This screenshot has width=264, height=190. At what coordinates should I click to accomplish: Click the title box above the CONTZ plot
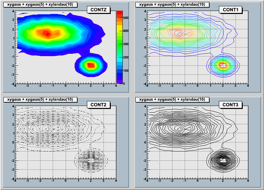[40, 4]
